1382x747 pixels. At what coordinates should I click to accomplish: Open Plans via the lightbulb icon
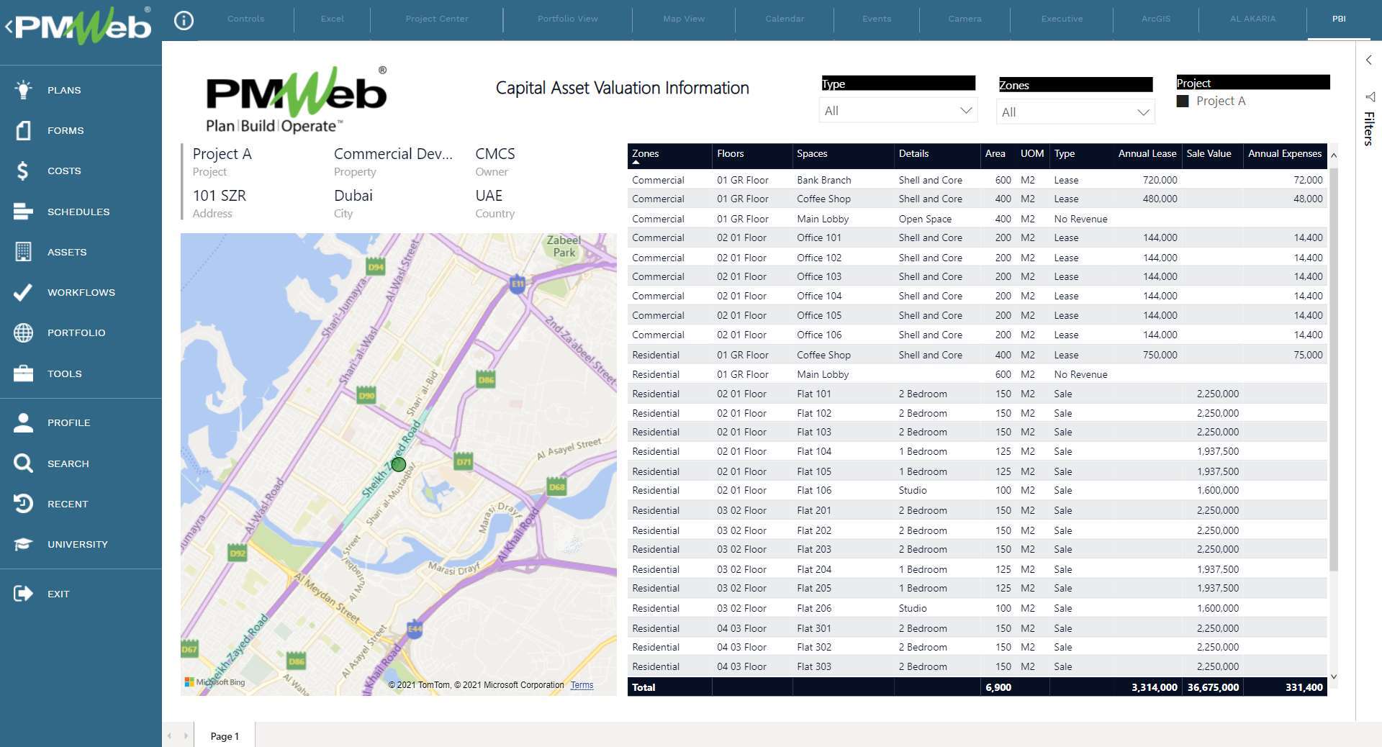(23, 90)
